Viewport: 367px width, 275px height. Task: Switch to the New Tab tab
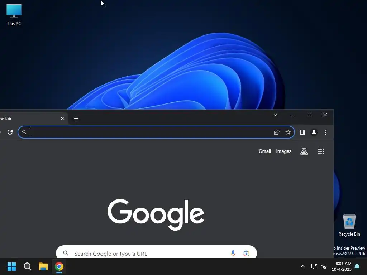pos(30,119)
